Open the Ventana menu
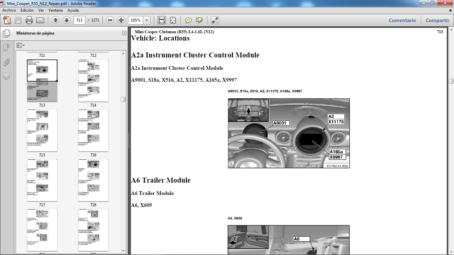The height and width of the screenshot is (255, 454). pyautogui.click(x=56, y=10)
